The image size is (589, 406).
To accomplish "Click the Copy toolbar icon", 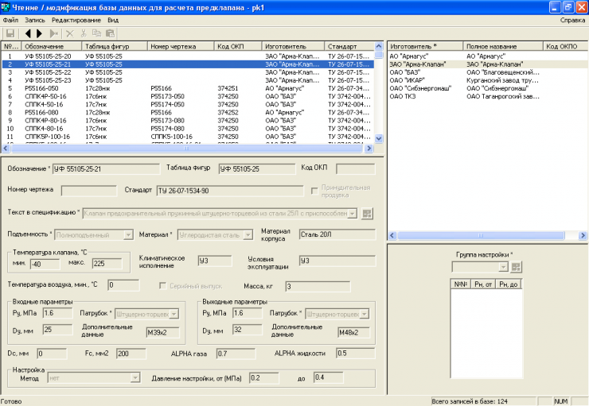I will [96, 34].
